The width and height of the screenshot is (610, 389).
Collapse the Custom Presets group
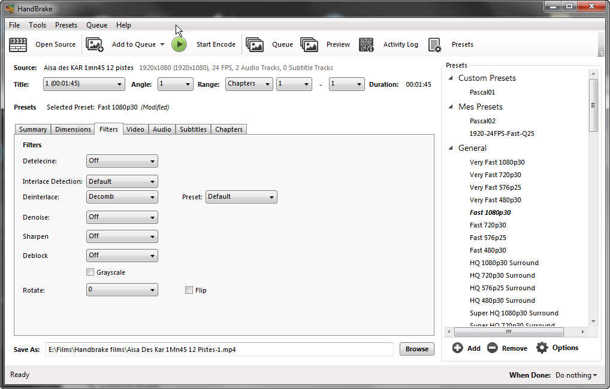click(x=451, y=78)
